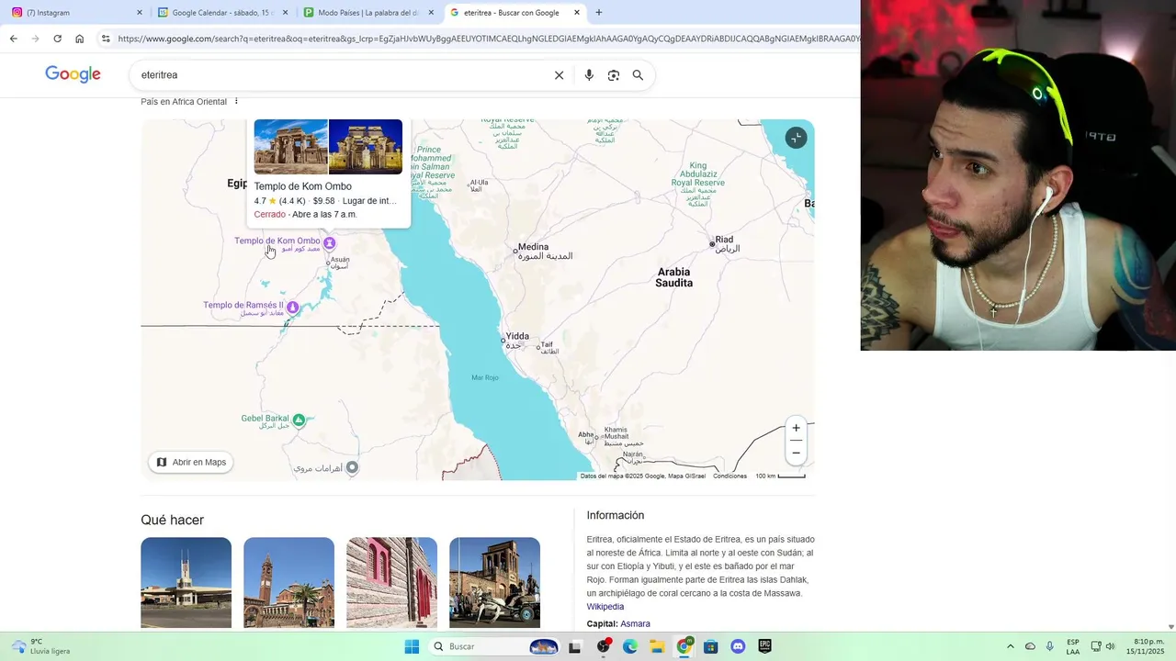Open a new browser tab
The width and height of the screenshot is (1176, 661).
point(599,13)
